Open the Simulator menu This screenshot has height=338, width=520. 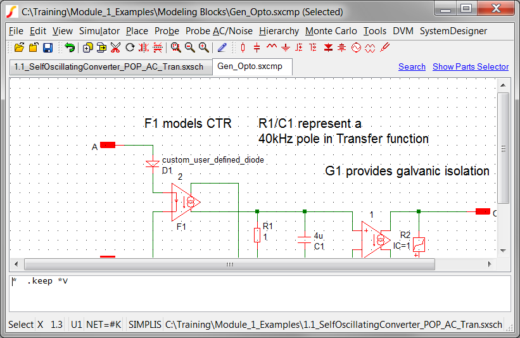(x=99, y=31)
